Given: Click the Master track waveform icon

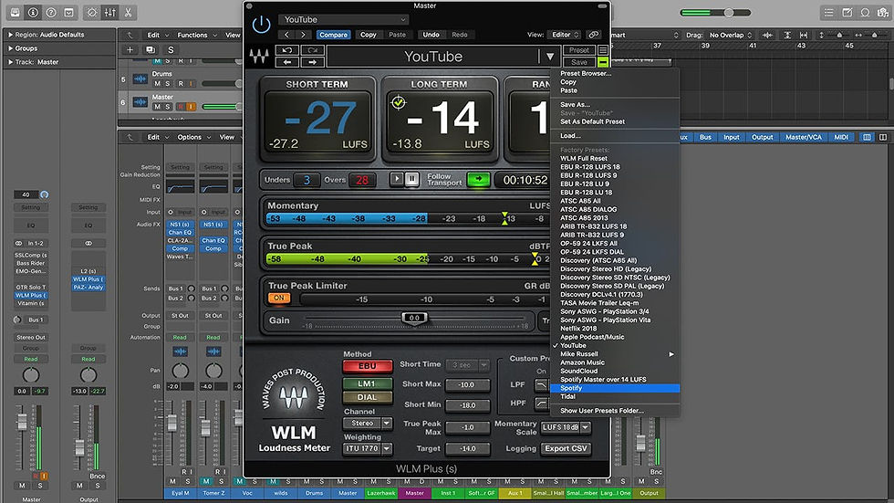Looking at the screenshot, I should coord(140,102).
